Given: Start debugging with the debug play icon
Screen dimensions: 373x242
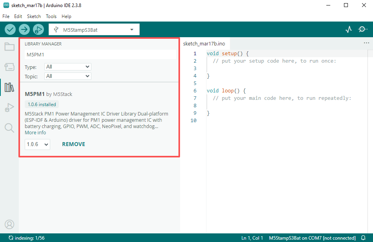Looking at the screenshot, I should point(38,29).
